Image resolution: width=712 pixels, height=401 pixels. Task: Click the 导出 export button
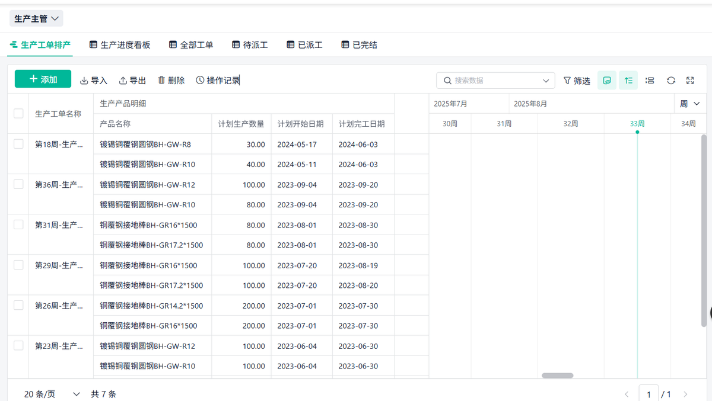(132, 81)
